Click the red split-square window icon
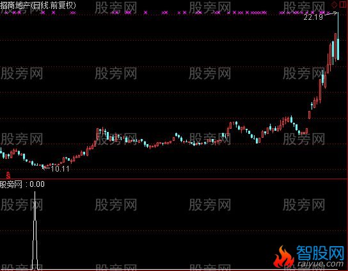The width and height of the screenshot is (348, 271). [x=343, y=4]
